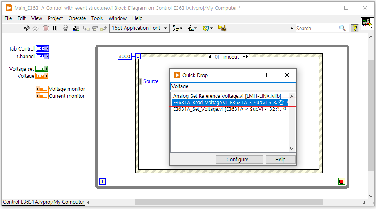Open the View menu

click(x=37, y=18)
